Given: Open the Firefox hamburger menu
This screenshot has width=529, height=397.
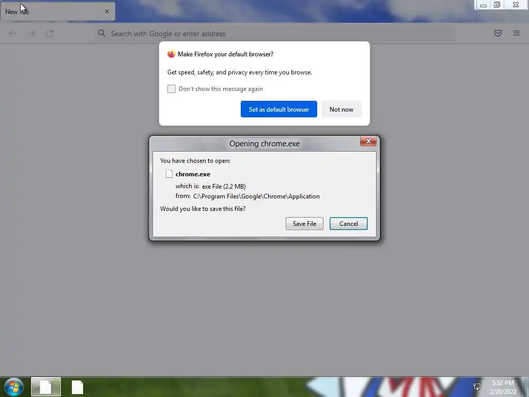Looking at the screenshot, I should pos(517,33).
